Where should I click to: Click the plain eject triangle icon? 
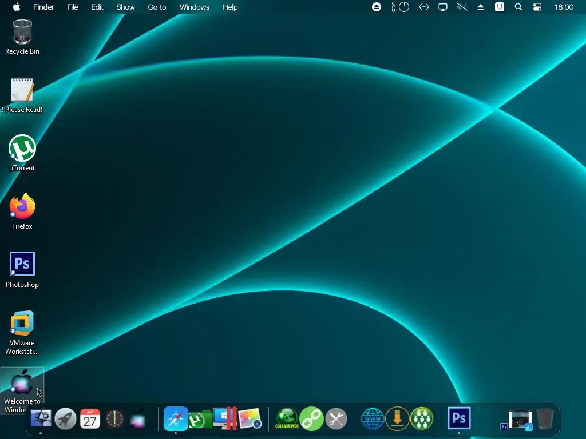481,7
